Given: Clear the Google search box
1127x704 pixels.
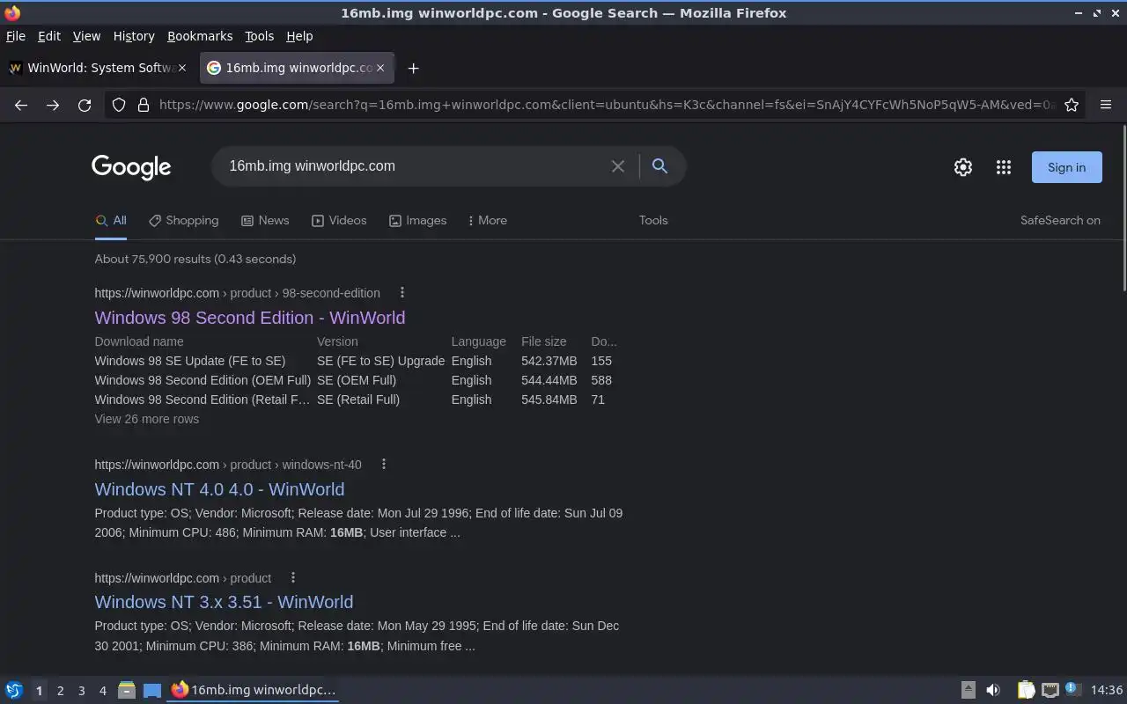Looking at the screenshot, I should coord(618,166).
